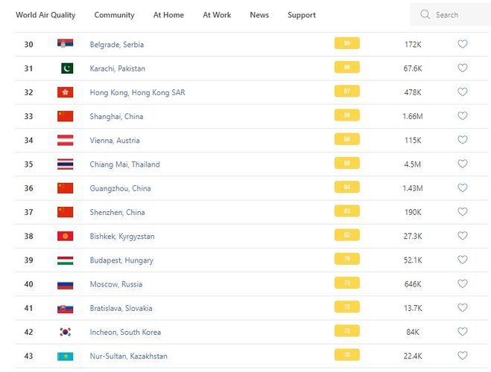Toggle the heart for Karachi, Pakistan
Viewport: 491px width, 372px height.
point(462,68)
